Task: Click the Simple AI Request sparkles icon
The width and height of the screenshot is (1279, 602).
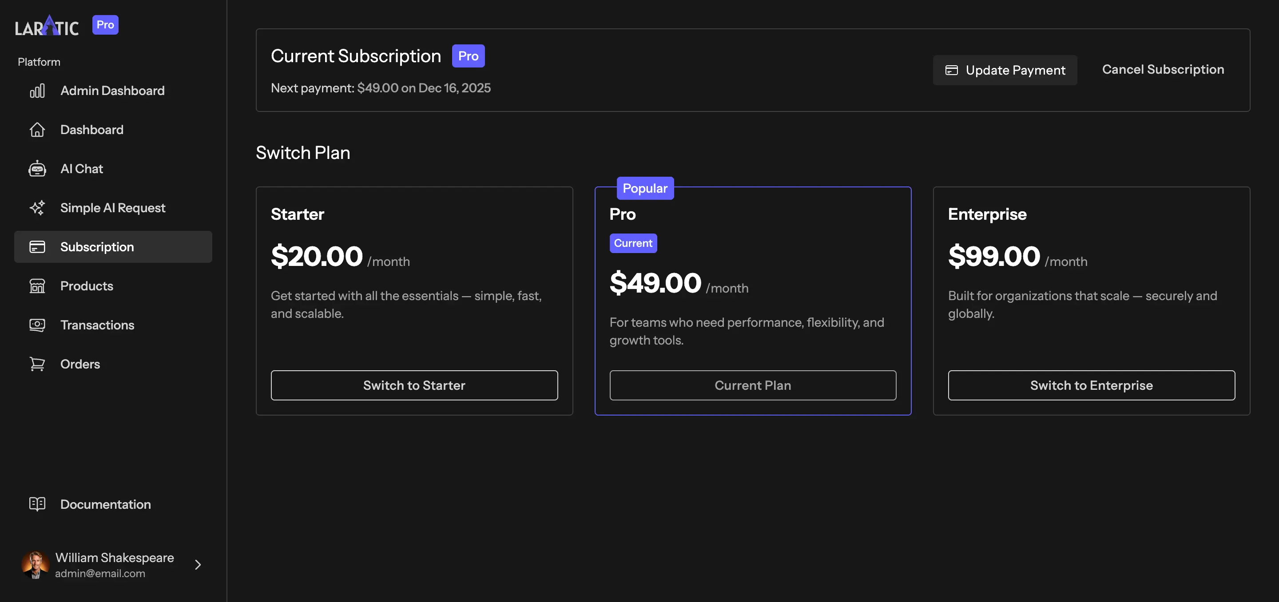Action: [37, 207]
